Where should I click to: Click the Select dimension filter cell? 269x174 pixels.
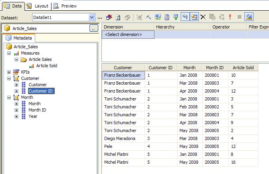(x=128, y=34)
